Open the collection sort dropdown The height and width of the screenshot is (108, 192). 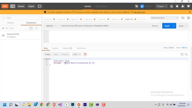[37, 28]
